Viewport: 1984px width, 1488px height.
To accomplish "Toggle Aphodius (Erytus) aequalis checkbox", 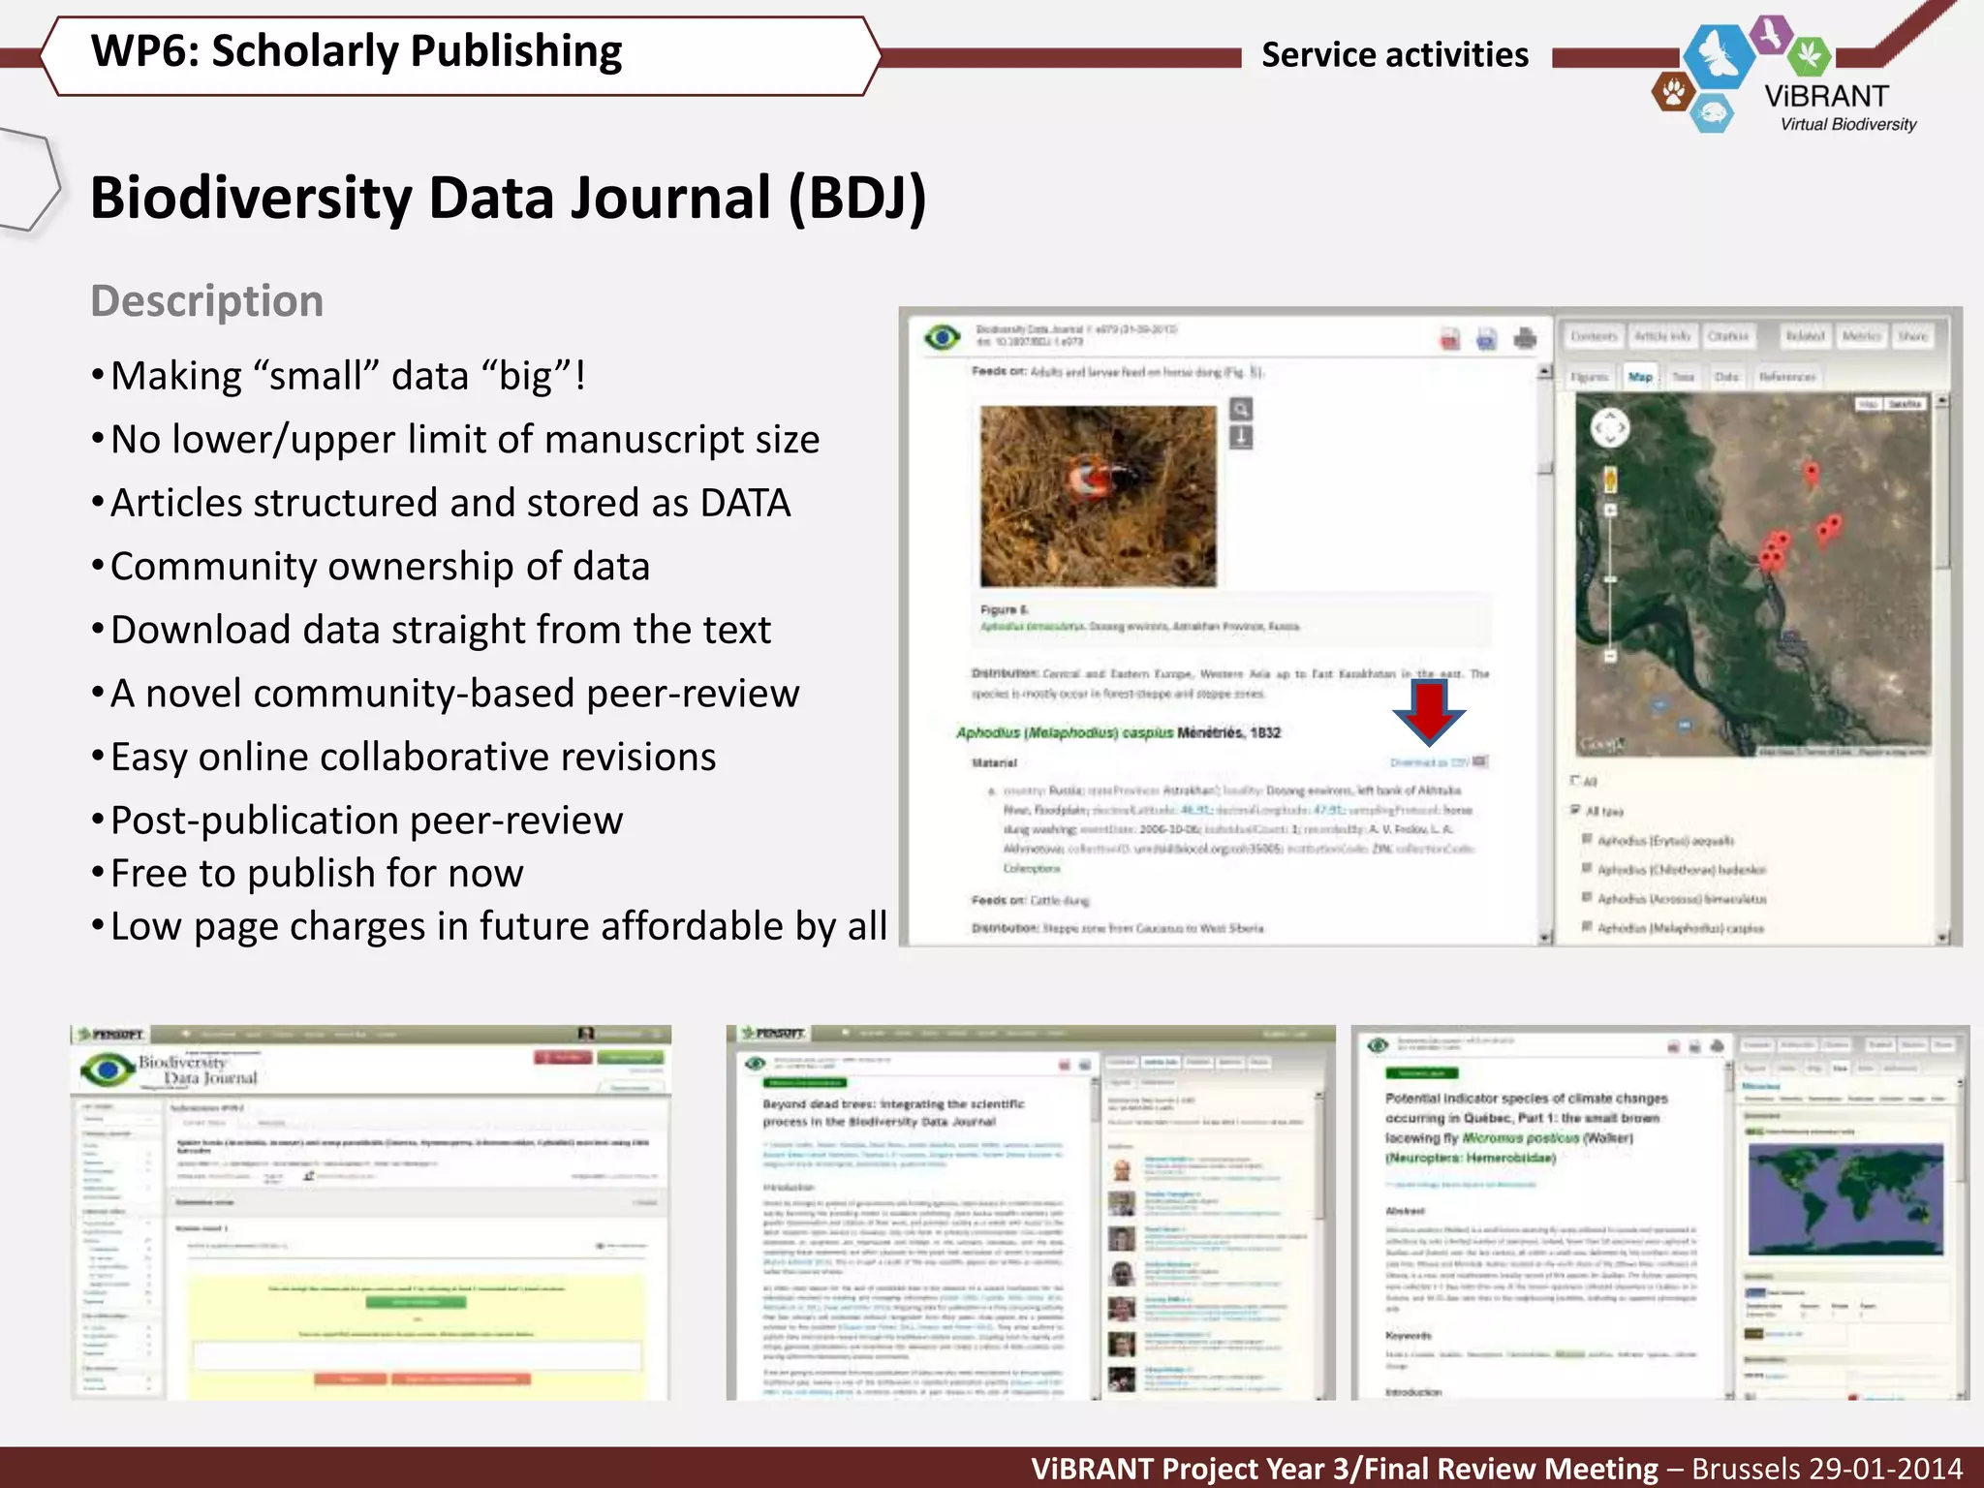I will (1587, 839).
